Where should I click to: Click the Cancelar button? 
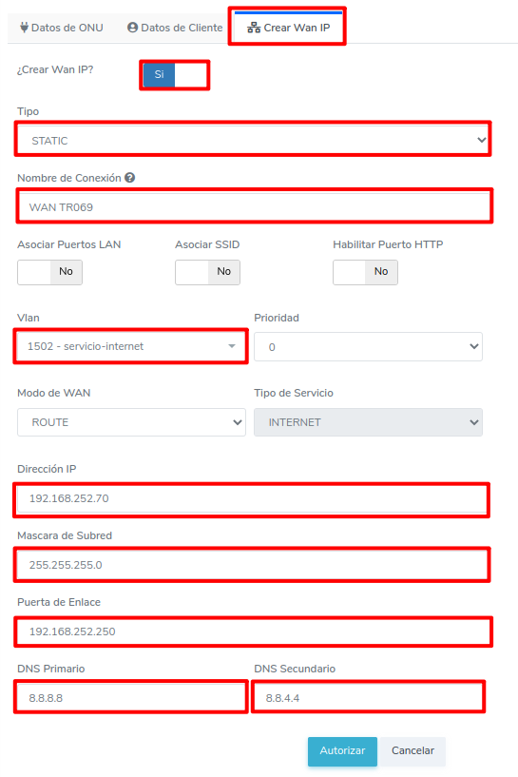pos(412,751)
